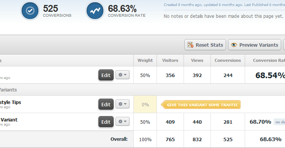Click the Overall 832 views total
The width and height of the screenshot is (285, 148).
click(197, 140)
